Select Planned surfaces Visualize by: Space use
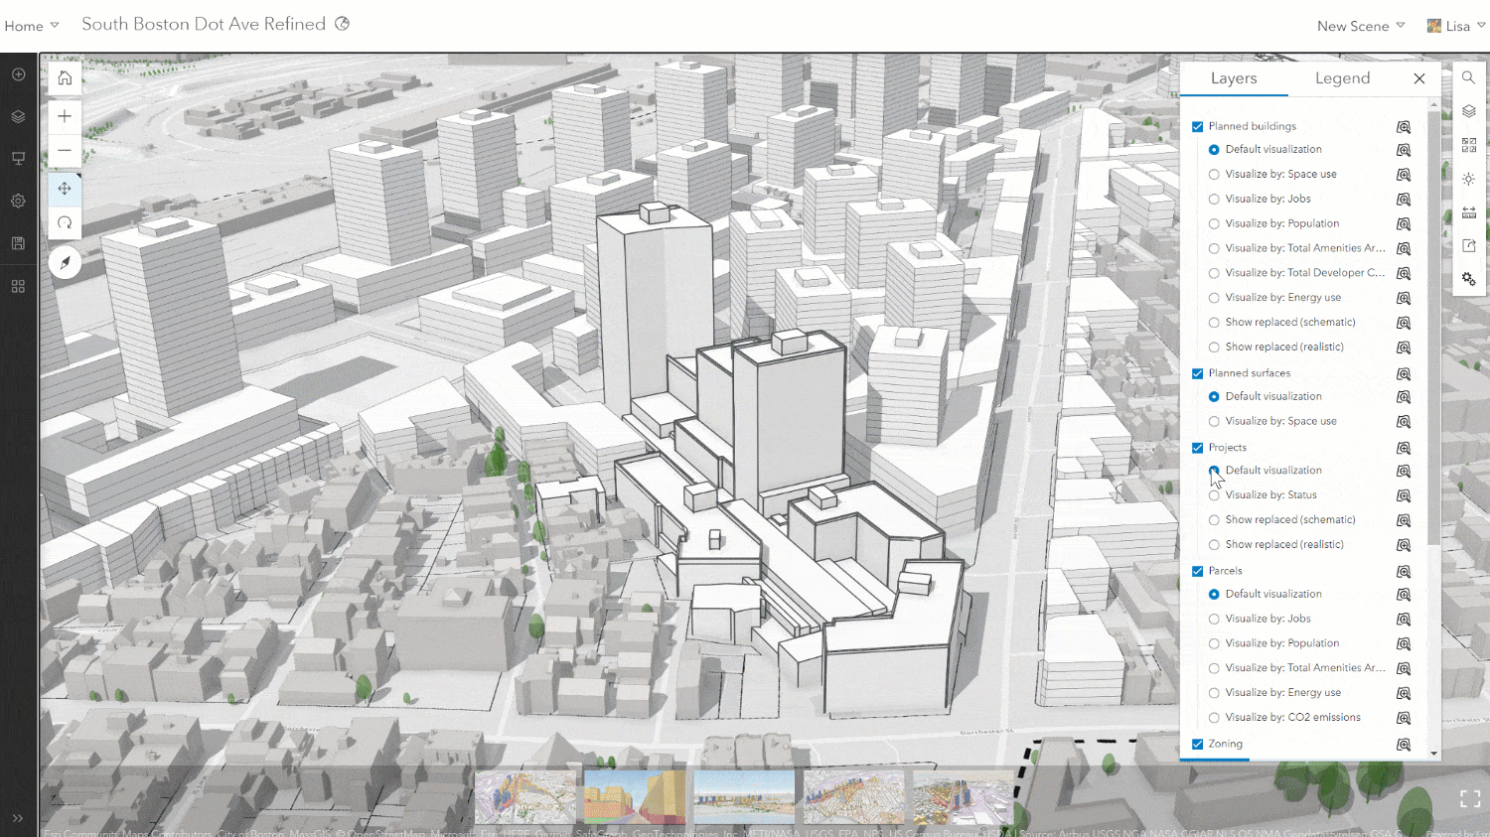Screen dimensions: 1490x837 [x=1214, y=422]
